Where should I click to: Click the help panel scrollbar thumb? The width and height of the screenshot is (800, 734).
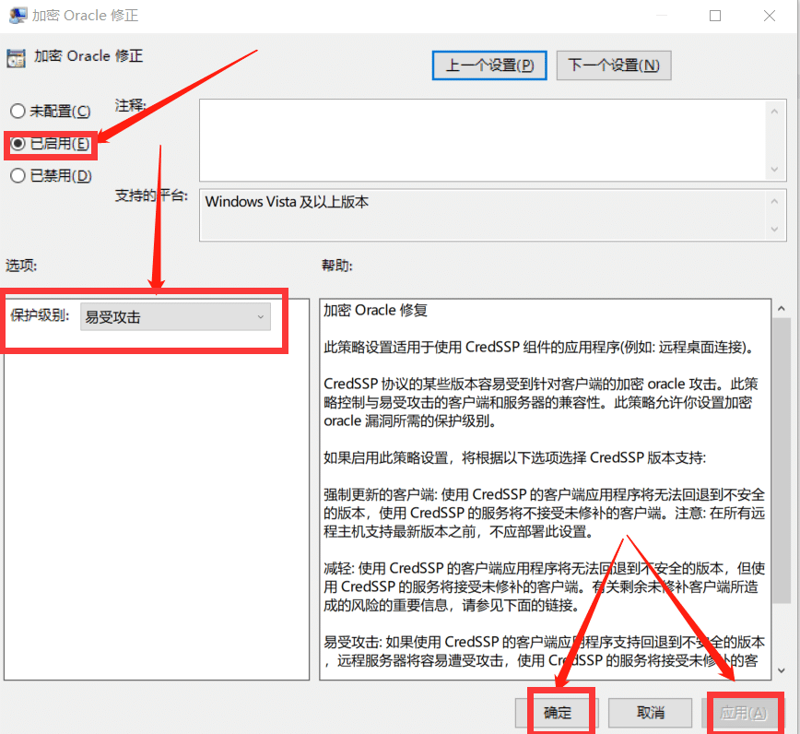tap(782, 460)
